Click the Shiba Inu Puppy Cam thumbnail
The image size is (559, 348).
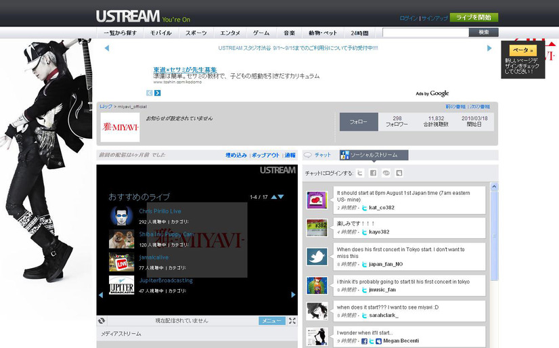(122, 239)
